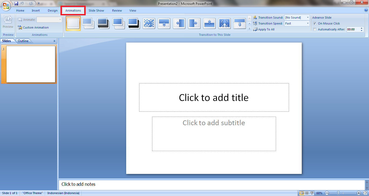
Task: Open PowerPoint Help question mark icon
Action: pos(366,10)
